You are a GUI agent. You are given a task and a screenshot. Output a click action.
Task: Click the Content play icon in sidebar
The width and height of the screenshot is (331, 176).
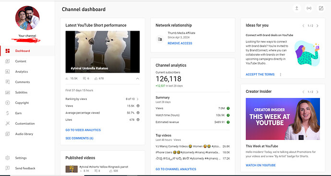(x=8, y=61)
